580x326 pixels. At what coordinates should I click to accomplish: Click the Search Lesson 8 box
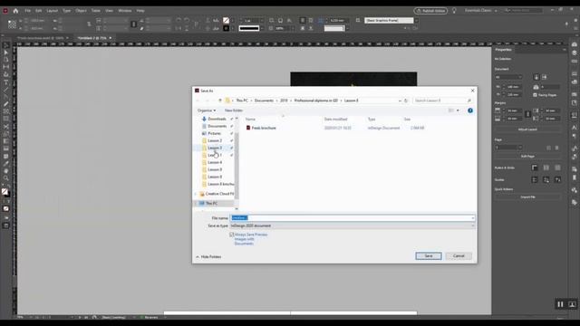coord(442,101)
